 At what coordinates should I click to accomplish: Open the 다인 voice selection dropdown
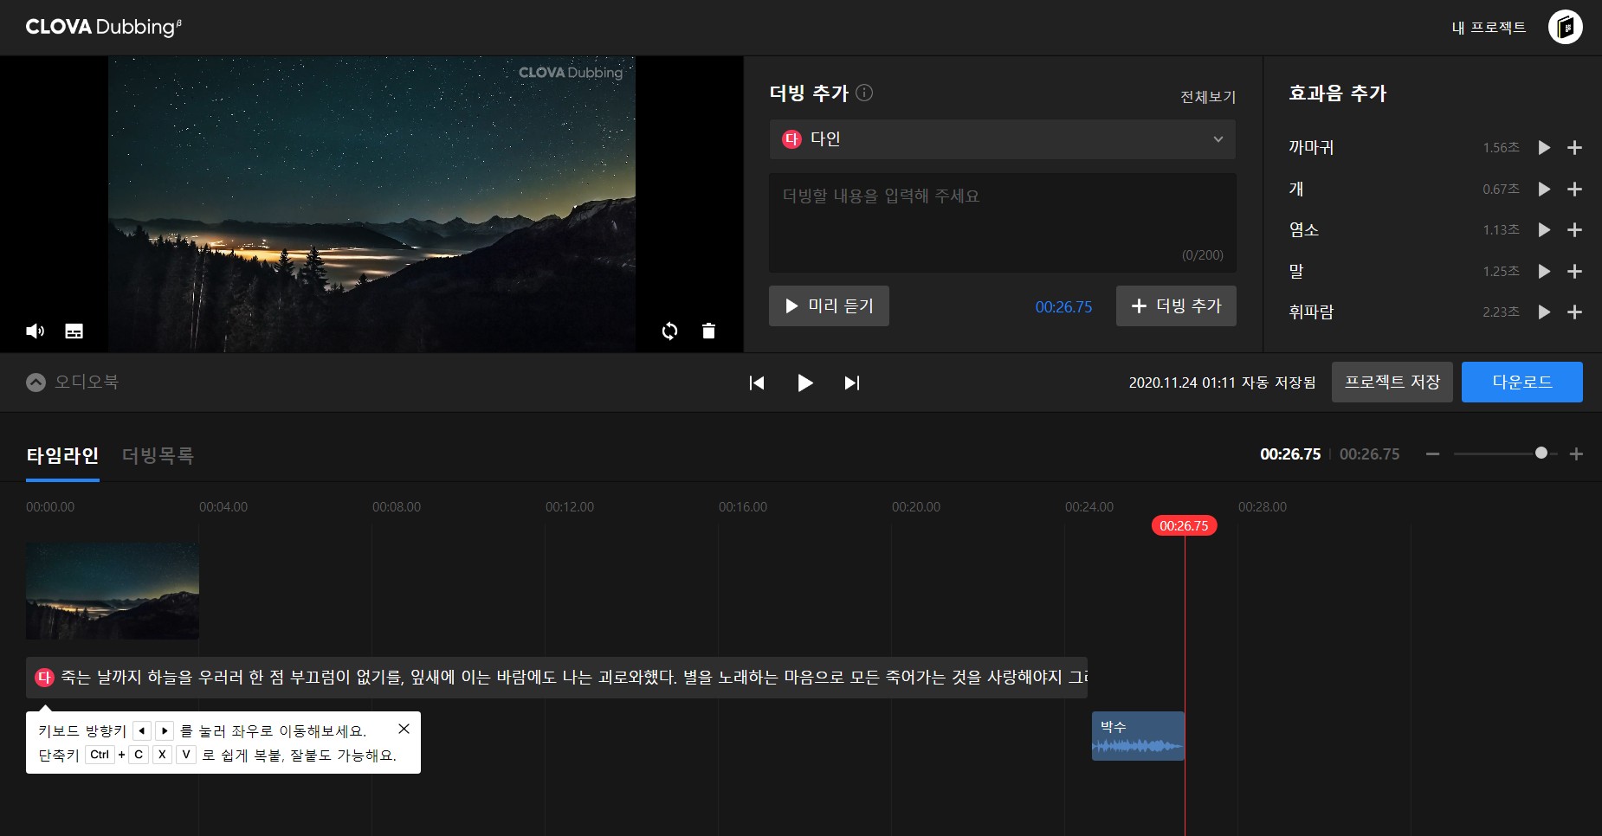pyautogui.click(x=1002, y=139)
